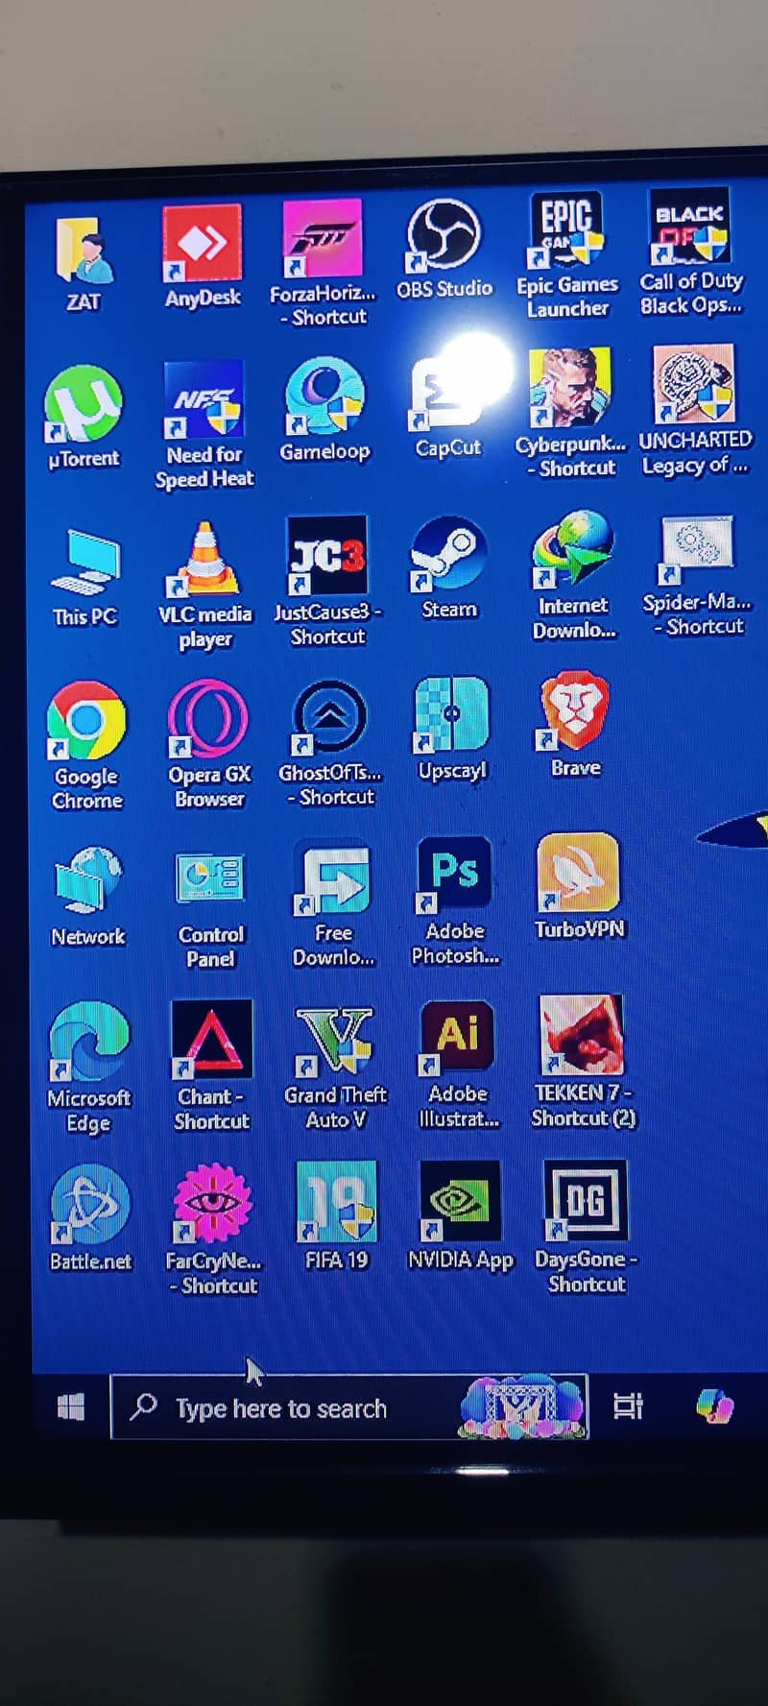This screenshot has width=768, height=1706.
Task: Open the TurboVPN shortcut
Action: point(578,872)
